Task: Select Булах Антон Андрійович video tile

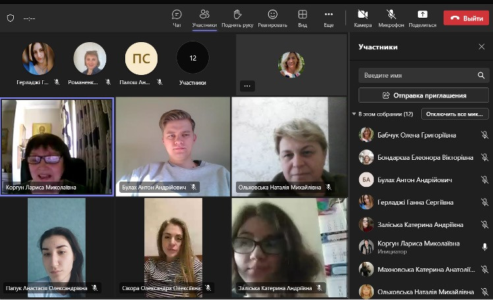Action: pyautogui.click(x=173, y=147)
